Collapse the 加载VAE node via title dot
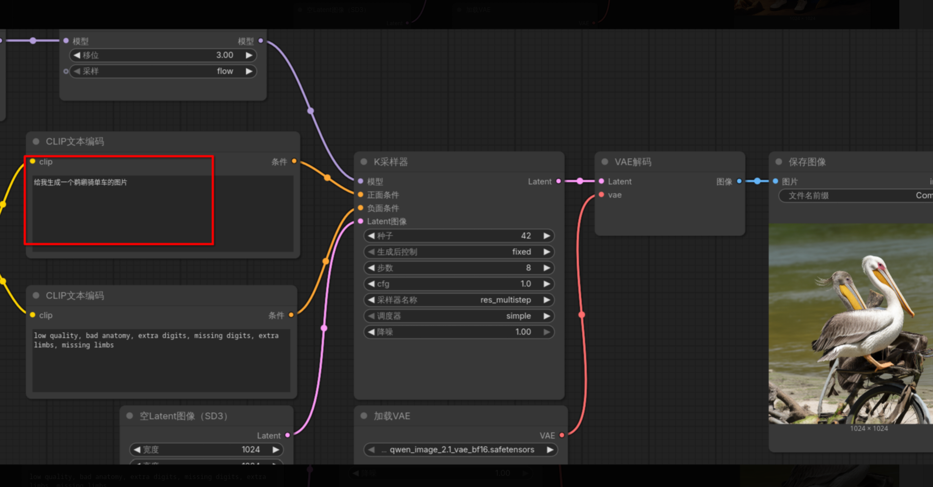This screenshot has height=487, width=933. (364, 416)
